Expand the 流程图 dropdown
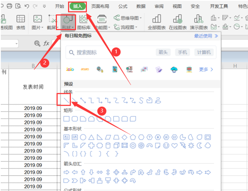The image size is (248, 191). [125, 27]
